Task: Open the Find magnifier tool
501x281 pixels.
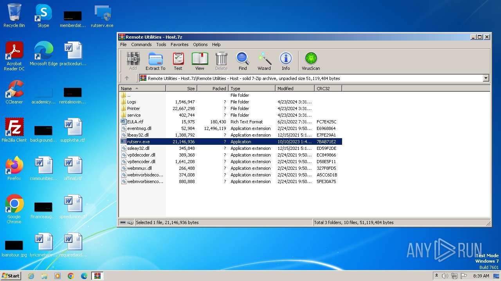Action: click(243, 61)
